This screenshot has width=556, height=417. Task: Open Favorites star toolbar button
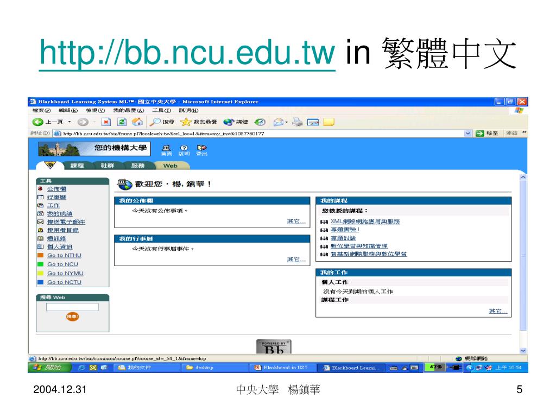[199, 122]
